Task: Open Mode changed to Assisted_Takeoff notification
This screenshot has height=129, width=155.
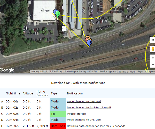Action: (x=89, y=108)
